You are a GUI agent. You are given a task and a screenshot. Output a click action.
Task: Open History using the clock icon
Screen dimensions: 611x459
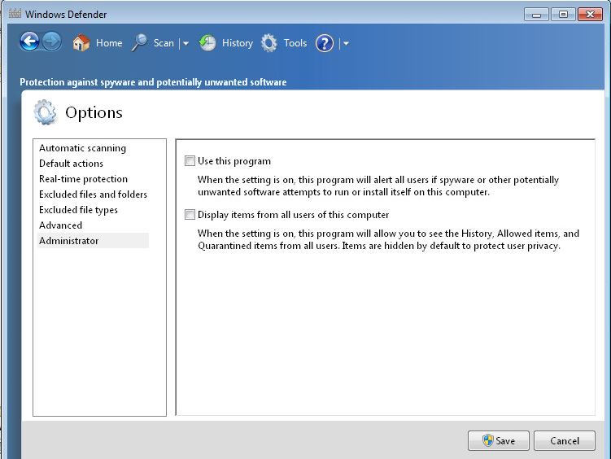pos(208,43)
